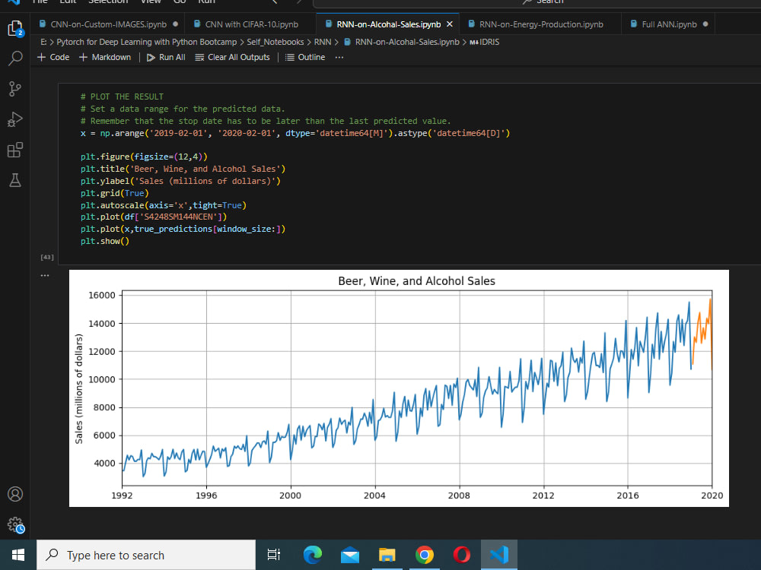
Task: Click the plt.show() code line
Action: [x=105, y=241]
